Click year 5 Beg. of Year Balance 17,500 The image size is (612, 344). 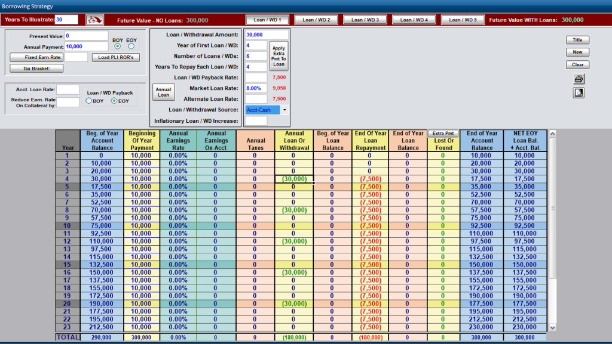tap(102, 187)
